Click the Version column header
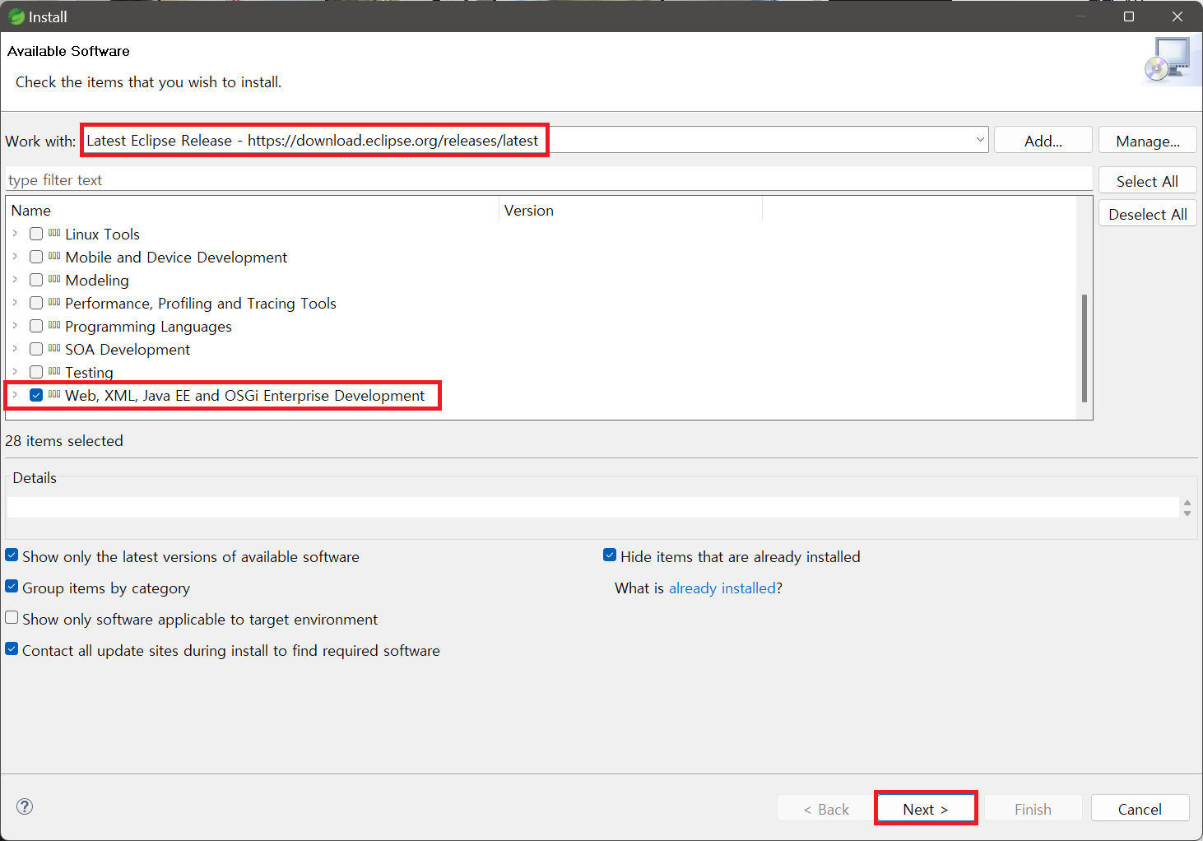Viewport: 1203px width, 841px height. tap(630, 211)
